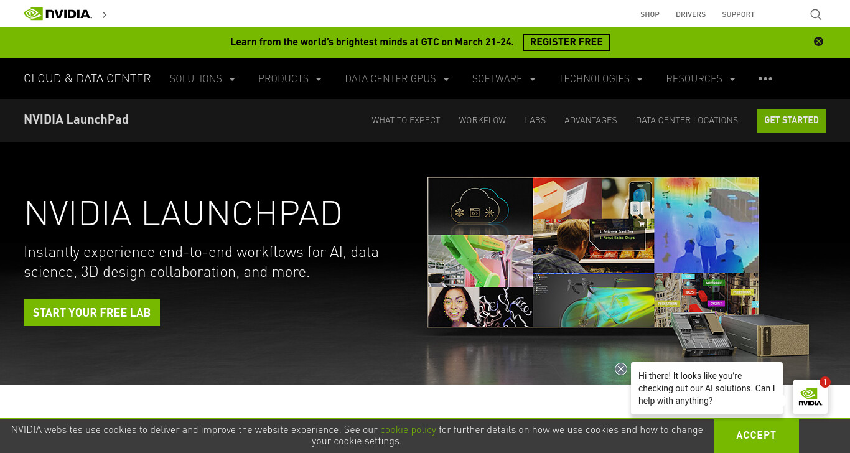Click the GTC March 21-24 banner text

point(372,42)
